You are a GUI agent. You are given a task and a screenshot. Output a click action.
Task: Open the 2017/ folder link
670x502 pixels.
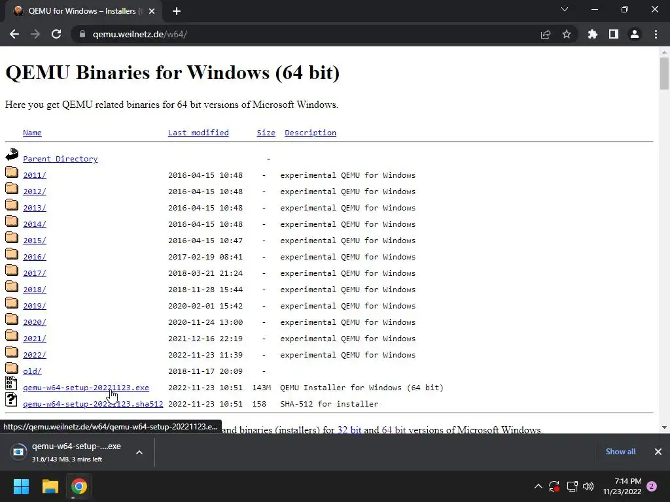(35, 273)
